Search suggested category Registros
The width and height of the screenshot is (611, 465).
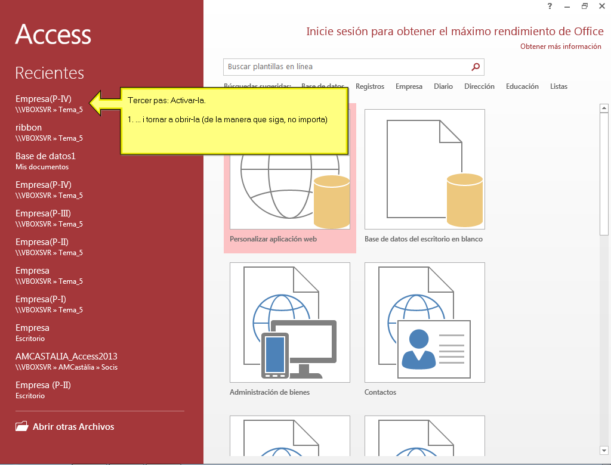pyautogui.click(x=370, y=86)
